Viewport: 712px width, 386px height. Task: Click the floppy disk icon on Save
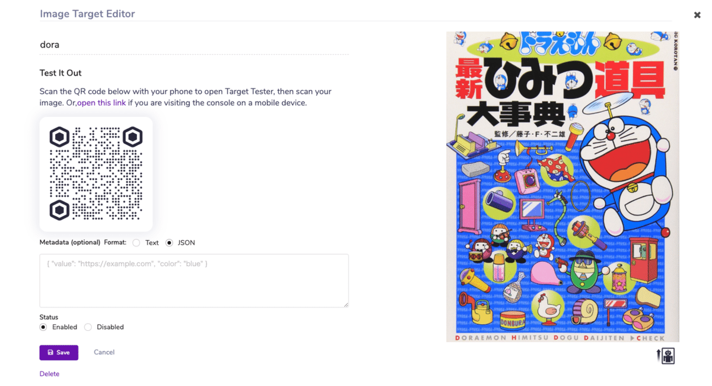tap(50, 352)
